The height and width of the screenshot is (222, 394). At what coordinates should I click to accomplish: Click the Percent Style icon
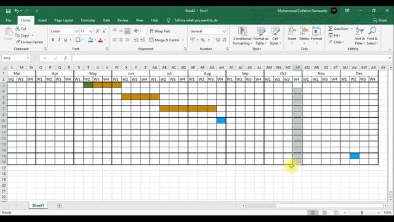(203, 39)
